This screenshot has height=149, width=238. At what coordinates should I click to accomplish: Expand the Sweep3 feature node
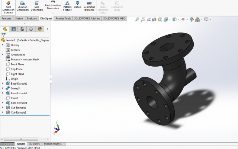[3, 88]
